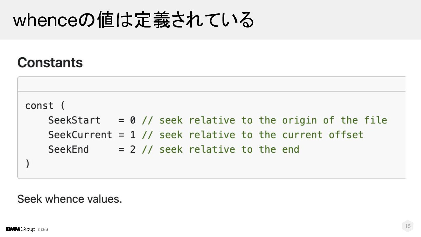
Task: Click the comment about the current offset
Action: point(253,135)
